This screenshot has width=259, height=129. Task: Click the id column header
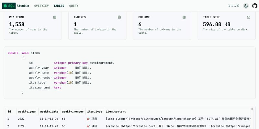[11, 111]
